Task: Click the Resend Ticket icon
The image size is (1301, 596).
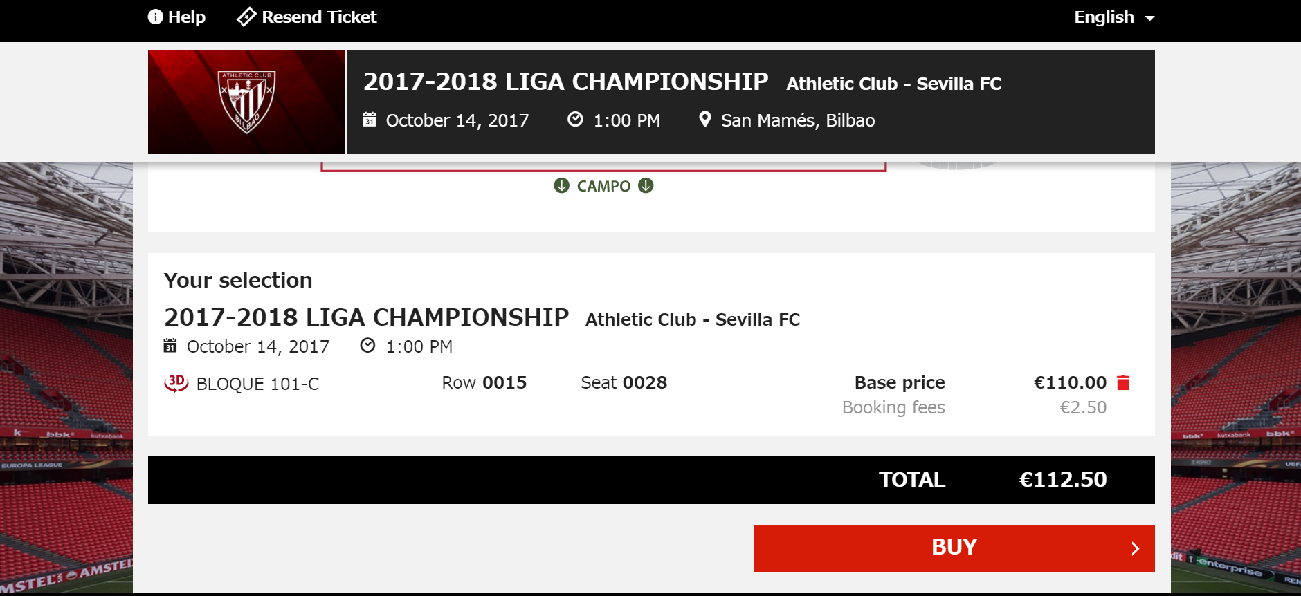Action: tap(246, 17)
